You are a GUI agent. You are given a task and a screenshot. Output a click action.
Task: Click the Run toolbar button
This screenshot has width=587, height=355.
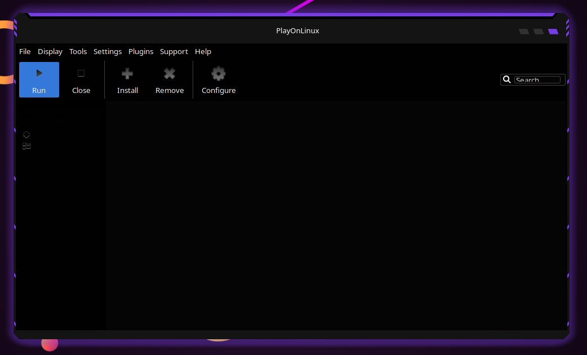pyautogui.click(x=39, y=80)
